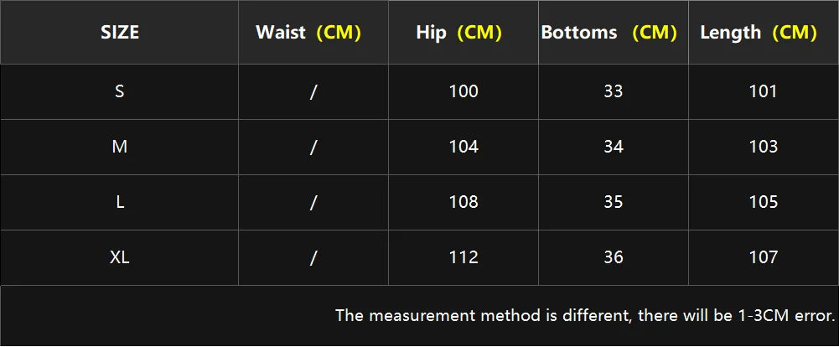The image size is (839, 347).
Task: Select the hip value 112 cell
Action: point(464,257)
